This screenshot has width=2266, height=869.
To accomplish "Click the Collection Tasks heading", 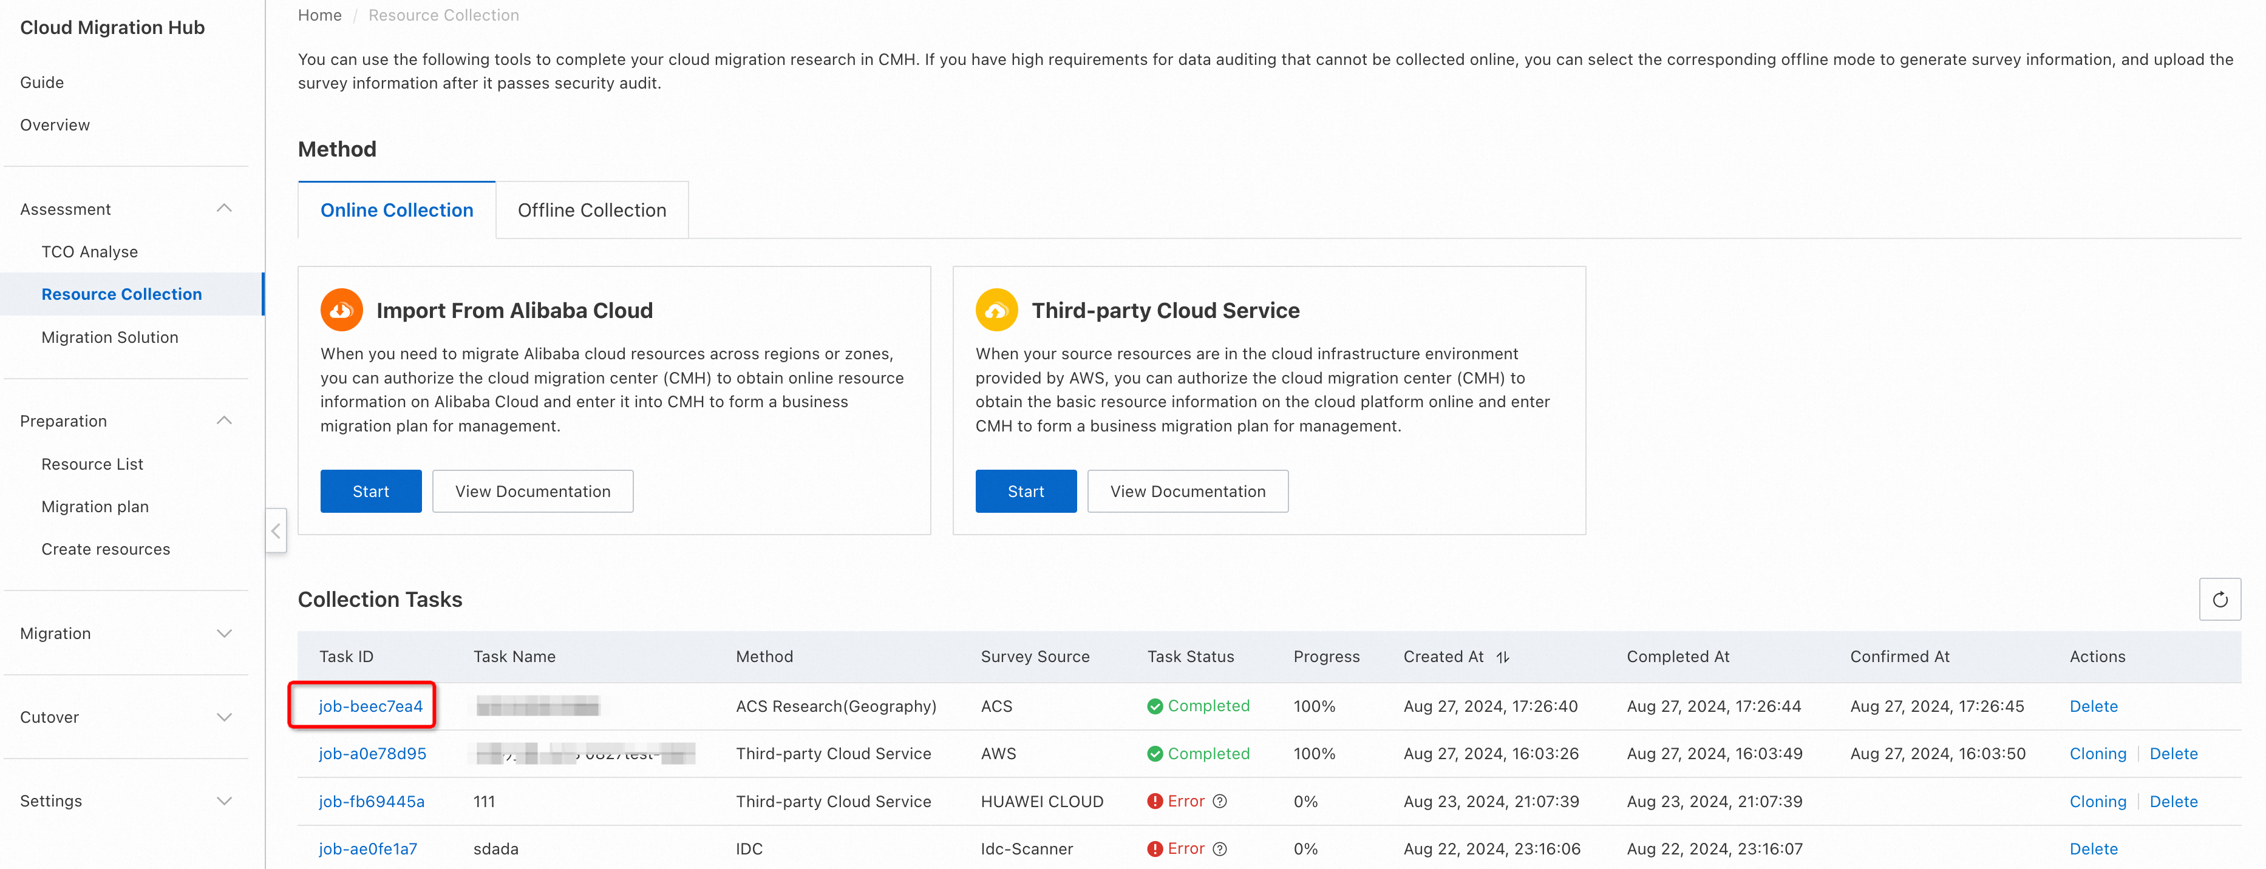I will [380, 600].
